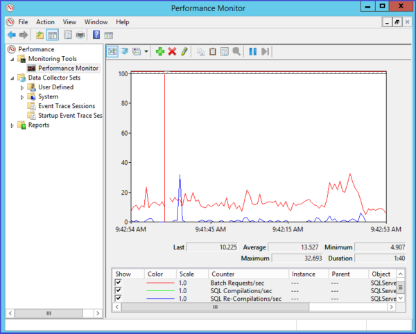Open the Action menu

[x=45, y=22]
